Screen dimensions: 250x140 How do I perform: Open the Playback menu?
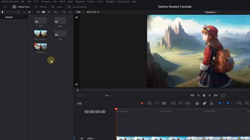pyautogui.click(x=80, y=2)
